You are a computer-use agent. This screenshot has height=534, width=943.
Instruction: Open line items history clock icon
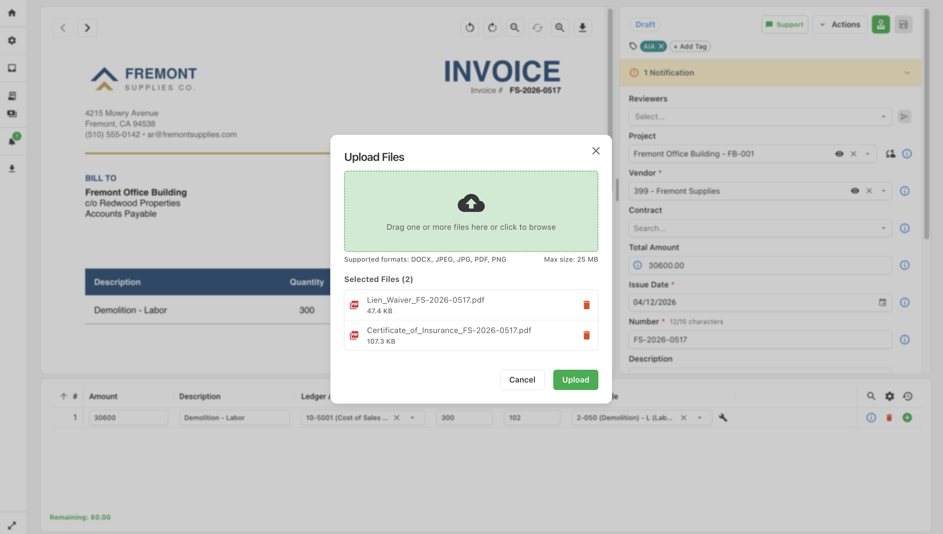908,396
